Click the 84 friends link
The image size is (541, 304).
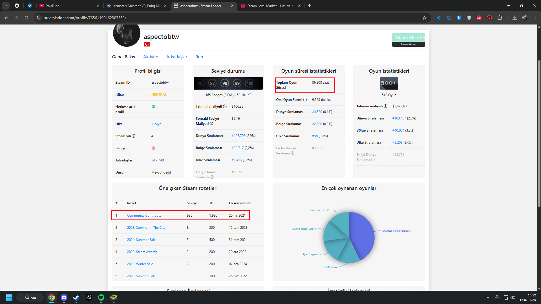(x=153, y=160)
